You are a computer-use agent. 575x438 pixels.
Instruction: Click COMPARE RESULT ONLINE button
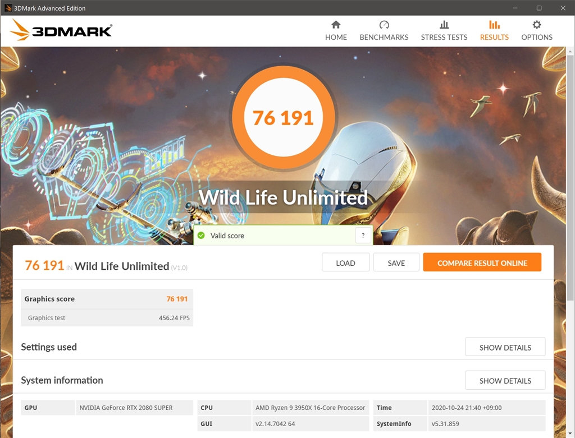(x=482, y=262)
